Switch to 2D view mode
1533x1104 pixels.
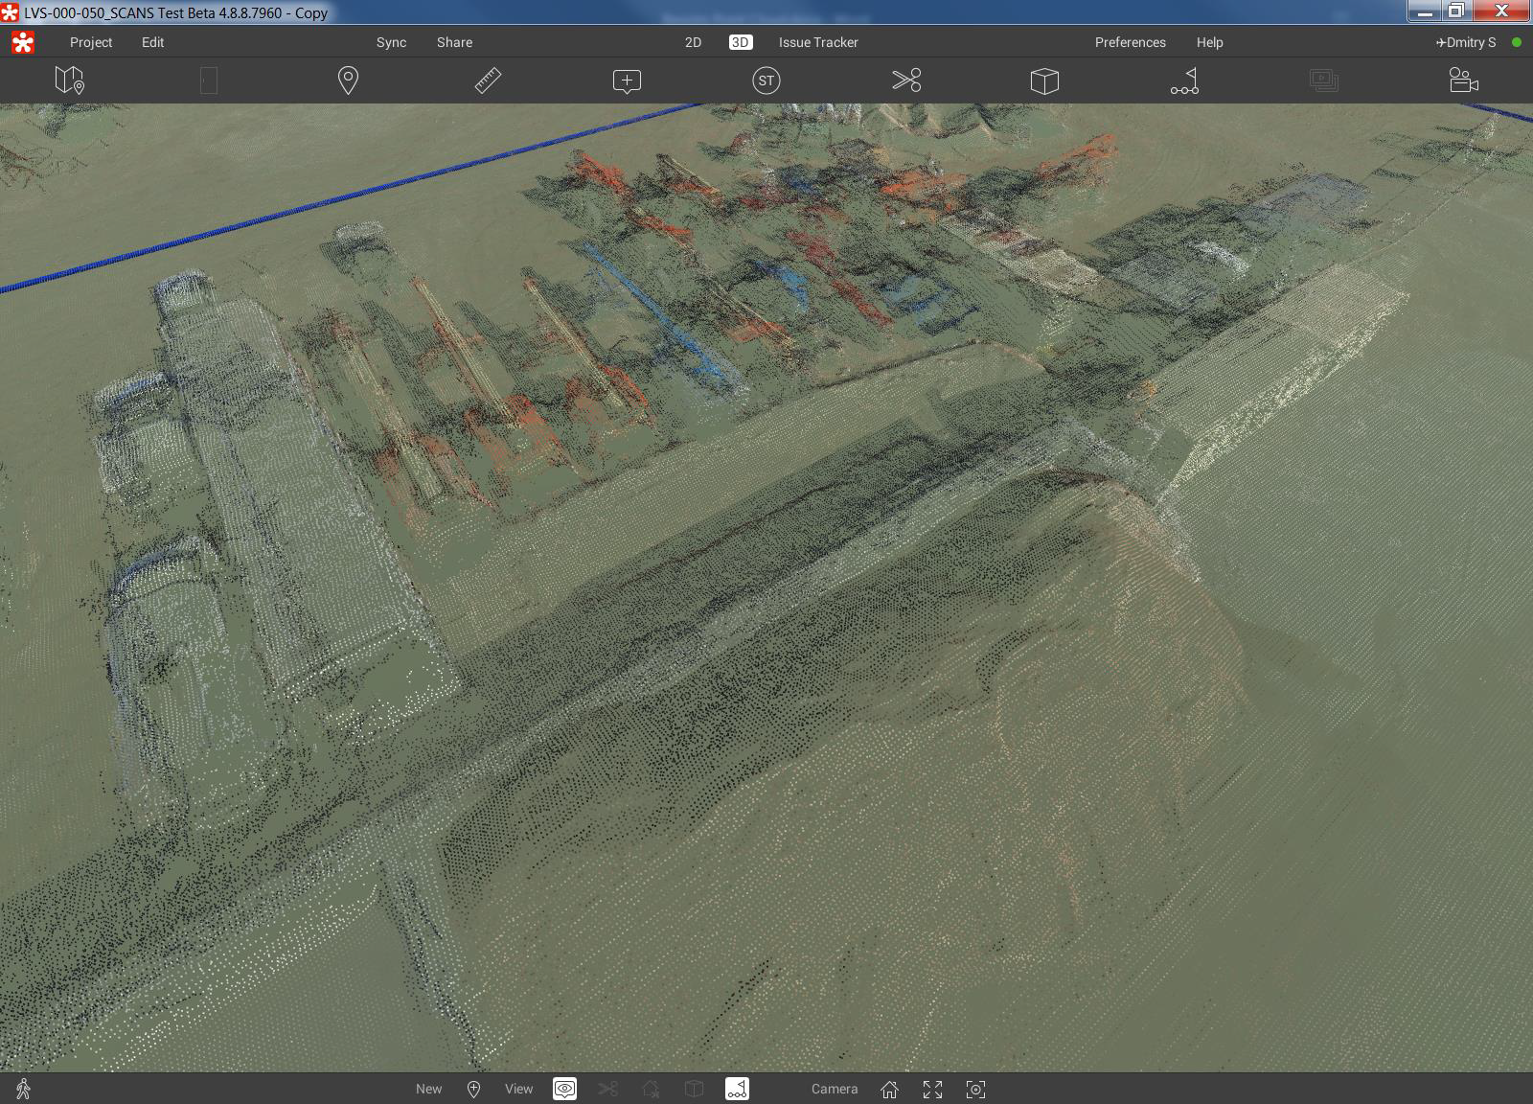[693, 42]
